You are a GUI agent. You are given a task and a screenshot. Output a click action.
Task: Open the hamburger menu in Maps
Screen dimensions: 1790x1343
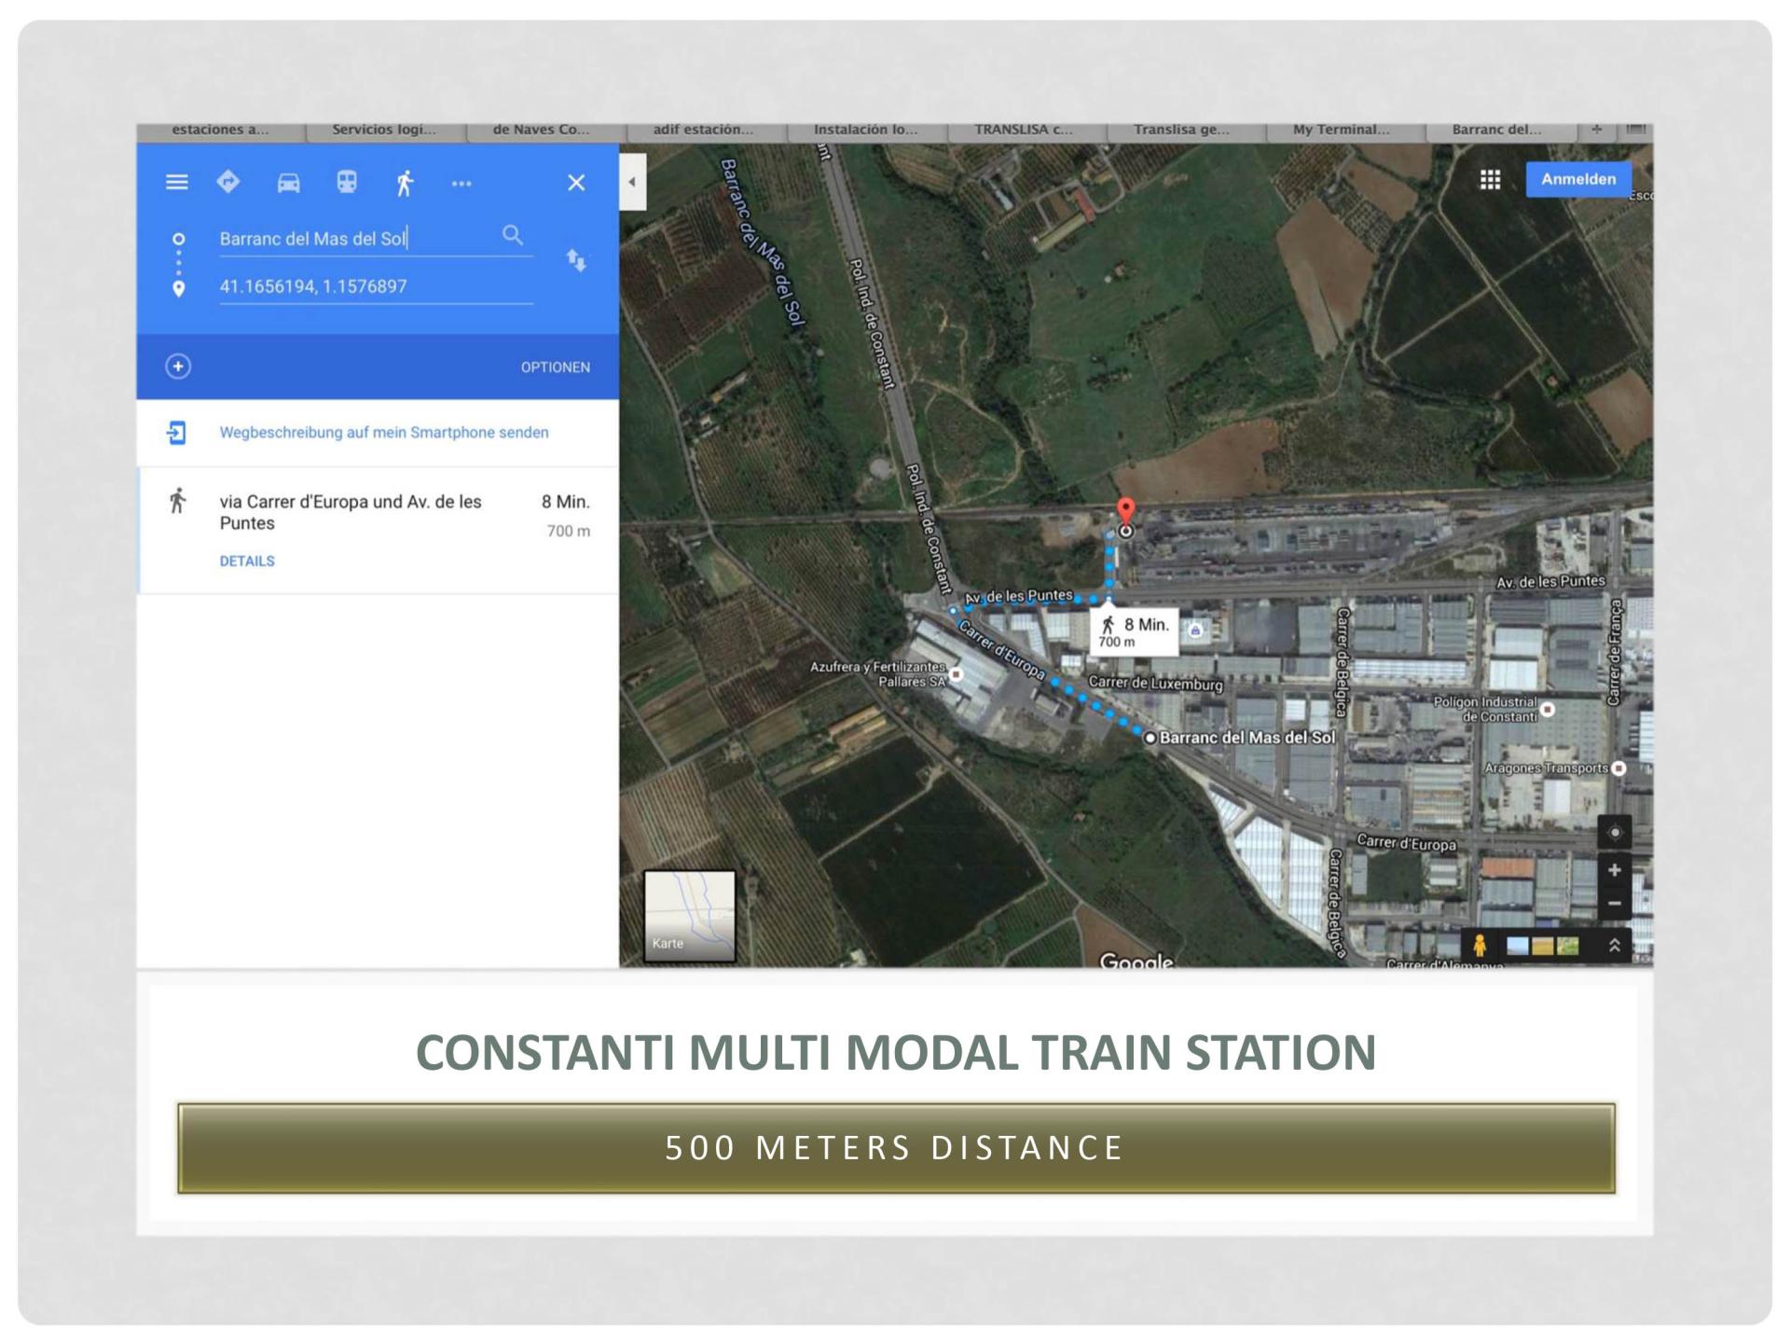pyautogui.click(x=176, y=183)
